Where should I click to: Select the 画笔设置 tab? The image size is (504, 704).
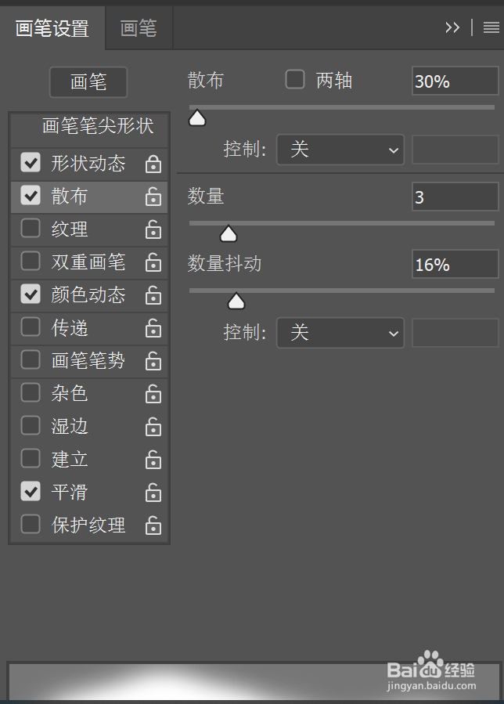point(52,28)
